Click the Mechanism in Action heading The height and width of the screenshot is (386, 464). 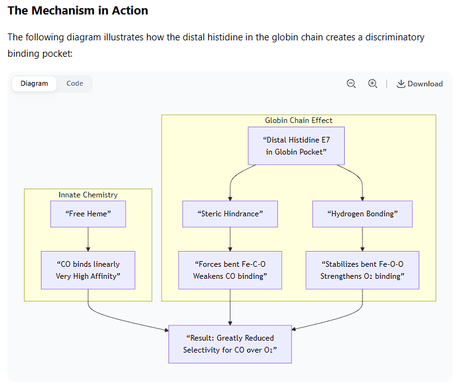point(78,11)
